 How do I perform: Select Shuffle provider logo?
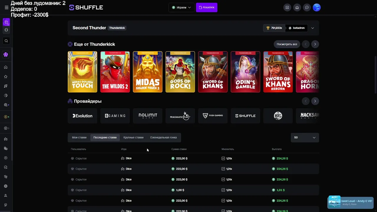click(x=245, y=116)
